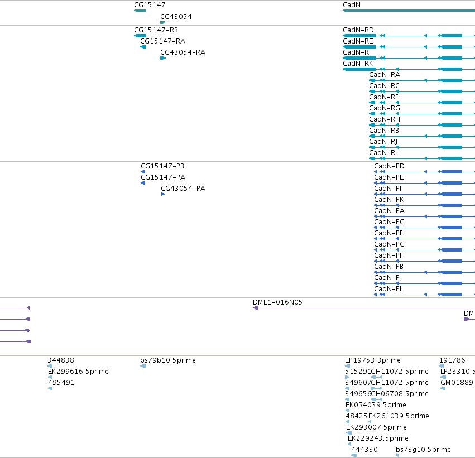This screenshot has height=458, width=475.
Task: Select the EP19753.3prime EST label
Action: [x=373, y=360]
